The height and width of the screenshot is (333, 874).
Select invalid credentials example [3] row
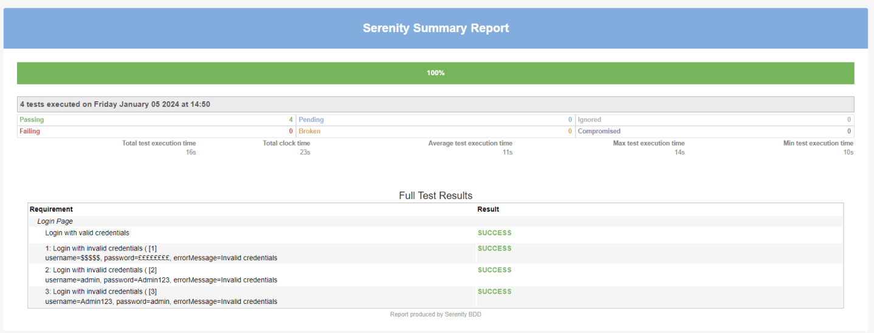[436, 297]
